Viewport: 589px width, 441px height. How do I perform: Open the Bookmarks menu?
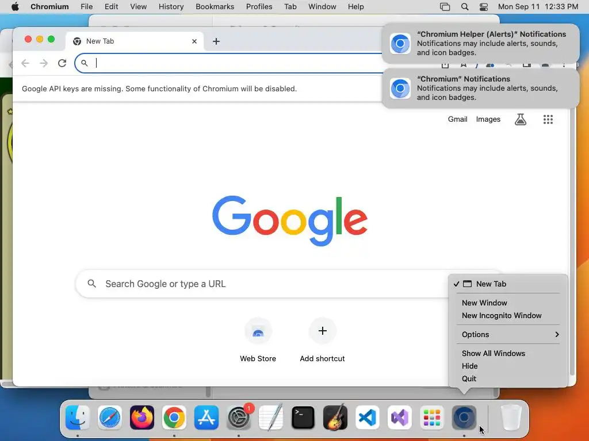(x=215, y=7)
